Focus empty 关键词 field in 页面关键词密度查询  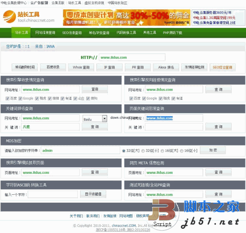point(174,127)
